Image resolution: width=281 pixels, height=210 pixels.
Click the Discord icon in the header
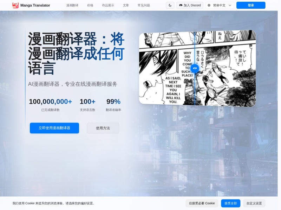point(181,5)
